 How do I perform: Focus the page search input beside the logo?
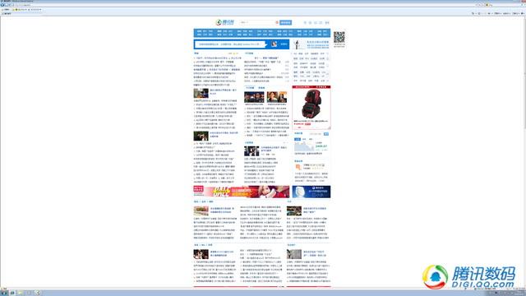click(x=257, y=22)
